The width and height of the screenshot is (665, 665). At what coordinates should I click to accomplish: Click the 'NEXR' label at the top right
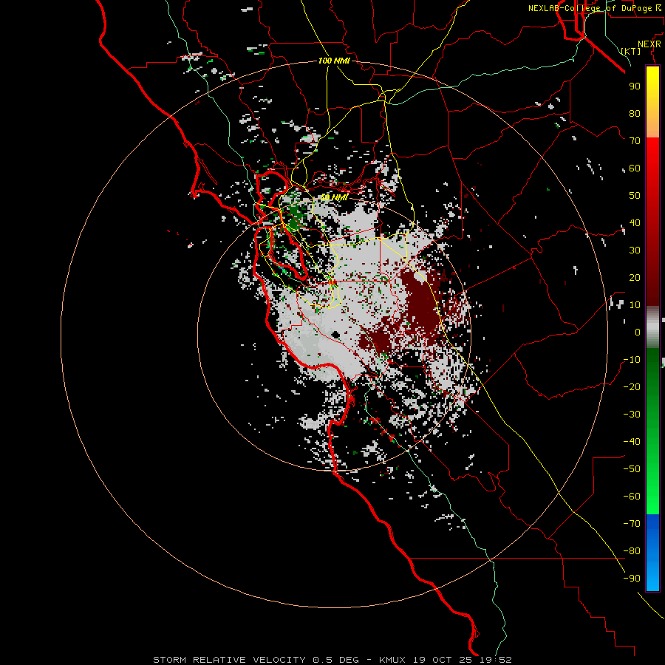649,44
